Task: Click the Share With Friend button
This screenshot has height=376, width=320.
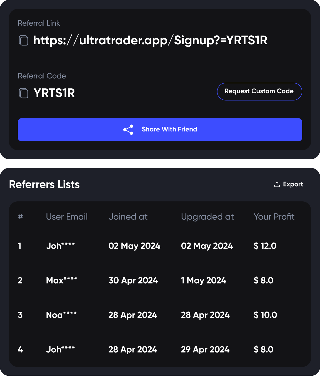Action: tap(159, 130)
